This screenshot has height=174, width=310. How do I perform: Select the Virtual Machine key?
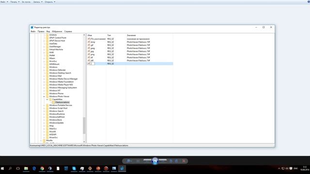[56, 49]
